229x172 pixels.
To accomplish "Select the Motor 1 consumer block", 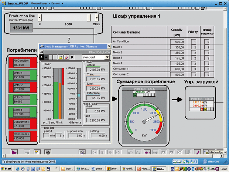I will (x=23, y=75).
